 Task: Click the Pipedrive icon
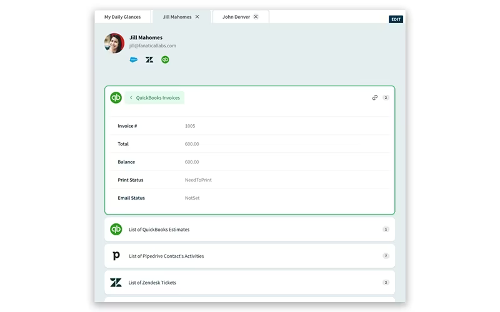click(116, 256)
